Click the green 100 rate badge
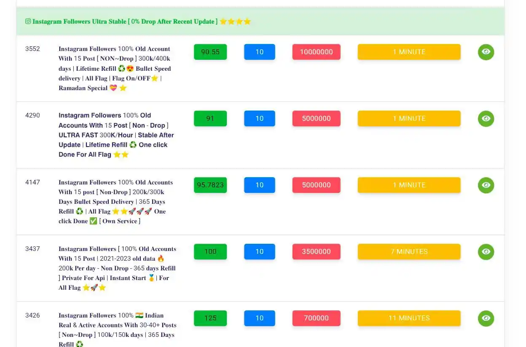This screenshot has width=526, height=347. (x=210, y=251)
